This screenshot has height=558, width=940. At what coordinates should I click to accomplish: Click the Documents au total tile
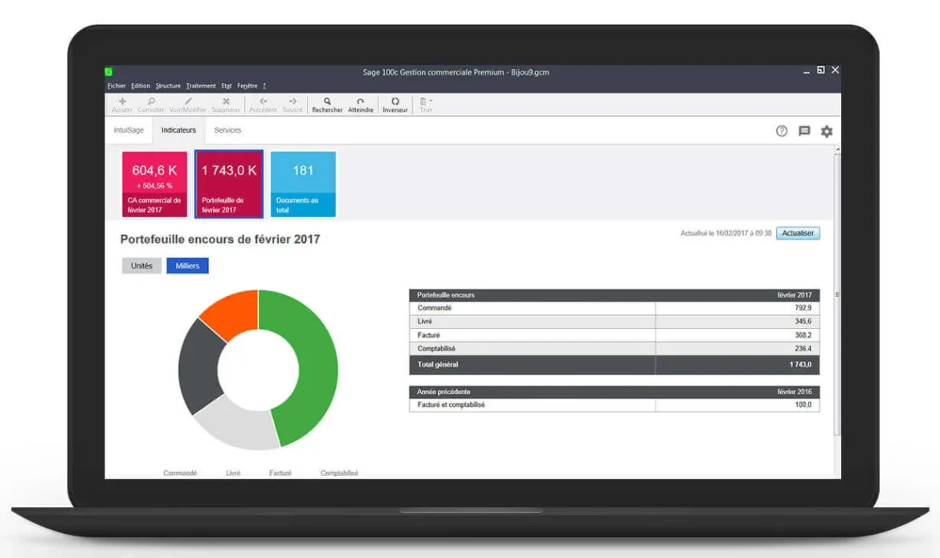click(303, 184)
